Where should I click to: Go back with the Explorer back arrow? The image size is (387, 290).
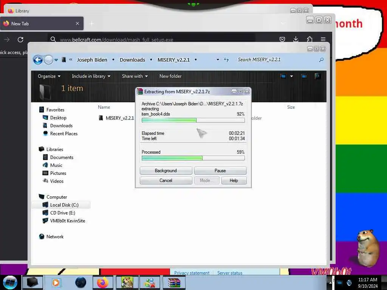[x=38, y=60]
